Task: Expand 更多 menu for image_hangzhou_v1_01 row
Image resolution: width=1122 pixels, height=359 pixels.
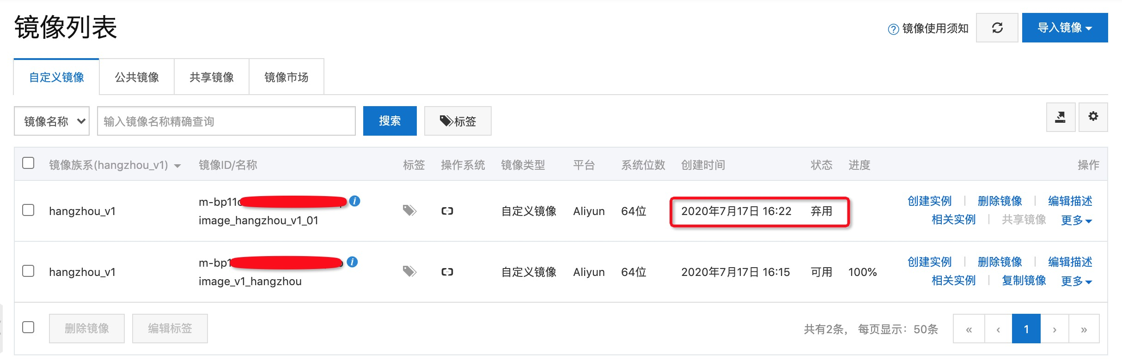Action: click(1076, 220)
